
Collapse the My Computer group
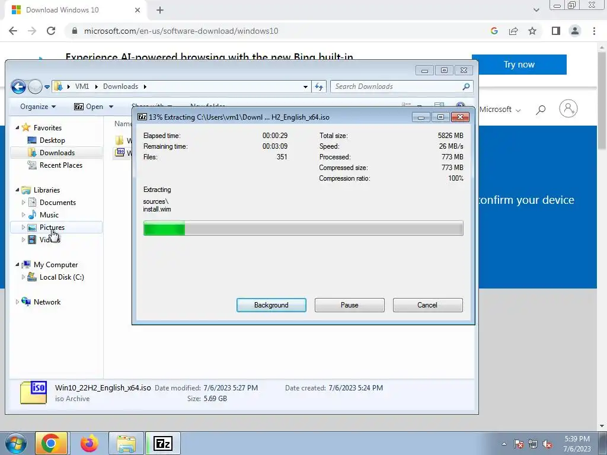(17, 264)
